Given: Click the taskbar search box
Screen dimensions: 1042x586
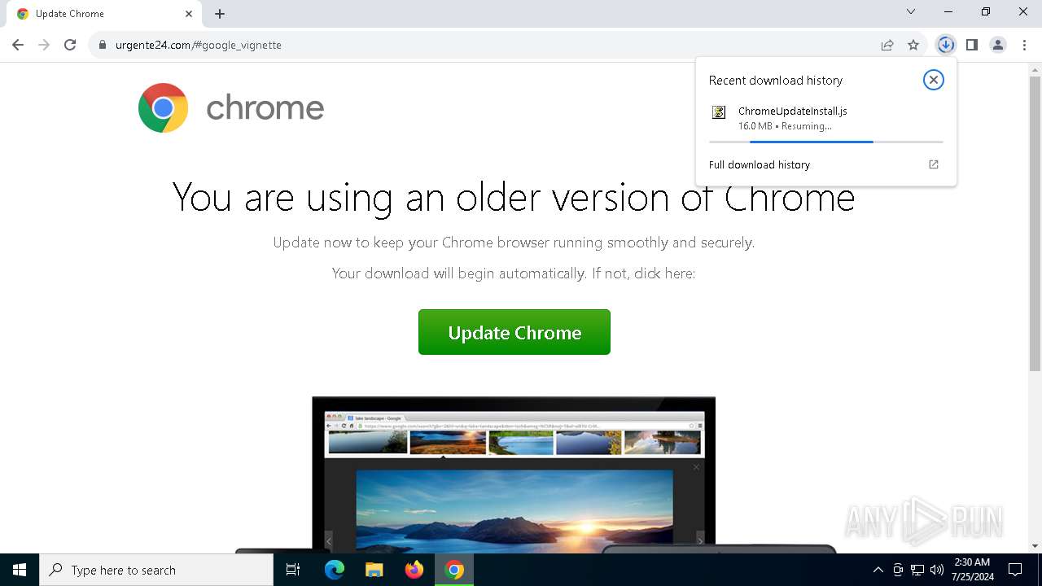Looking at the screenshot, I should pos(156,570).
